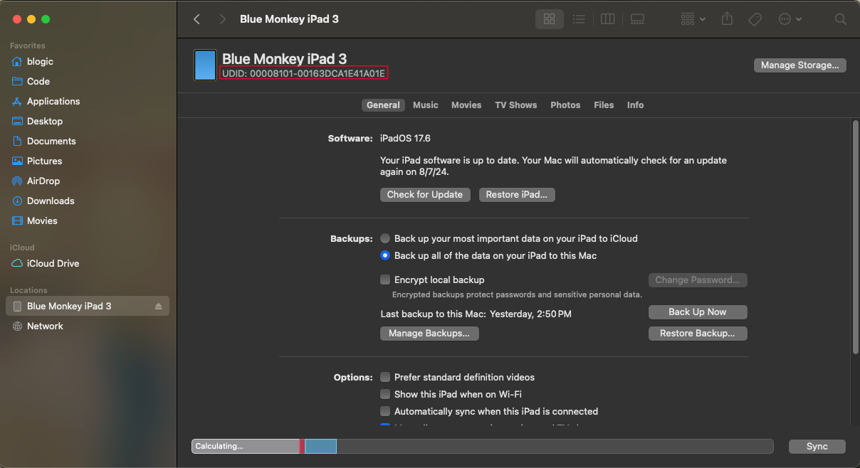Open the Group By dropdown
Image resolution: width=860 pixels, height=468 pixels.
click(x=693, y=19)
